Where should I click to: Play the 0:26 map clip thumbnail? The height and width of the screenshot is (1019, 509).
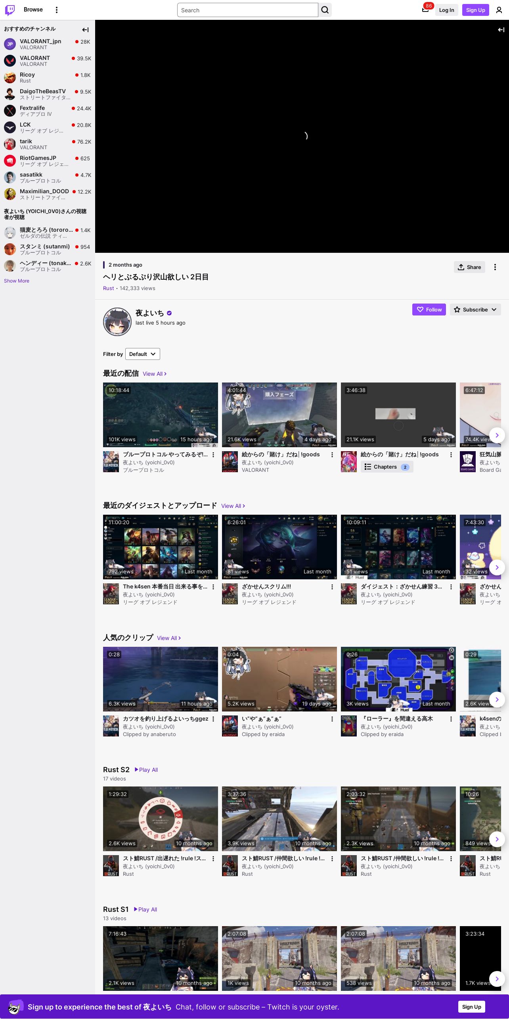398,679
